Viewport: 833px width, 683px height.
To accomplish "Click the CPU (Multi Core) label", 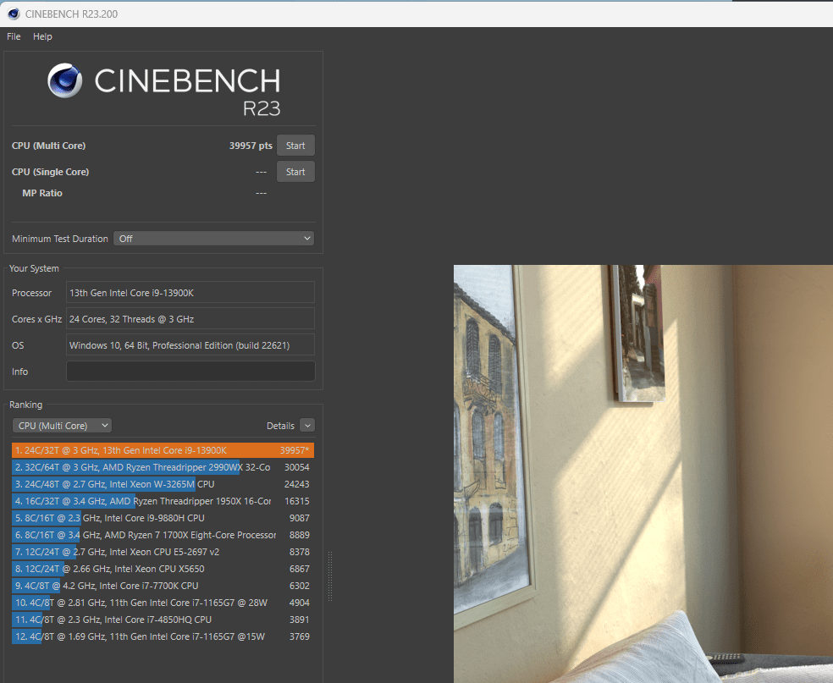I will click(48, 146).
